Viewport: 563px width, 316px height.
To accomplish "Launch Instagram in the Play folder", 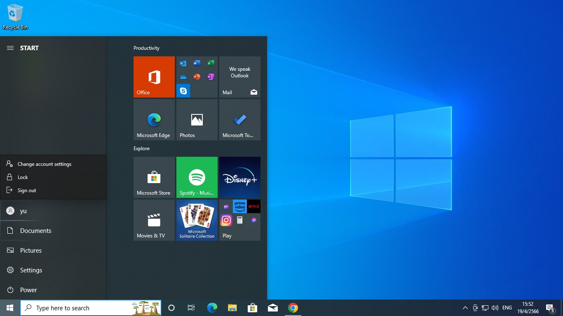I will [x=226, y=220].
